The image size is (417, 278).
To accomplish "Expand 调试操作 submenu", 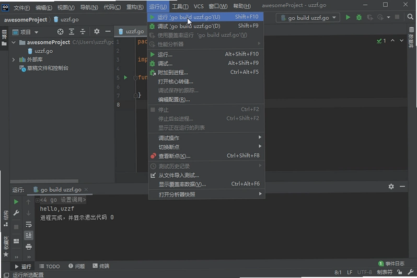I will pos(206,138).
